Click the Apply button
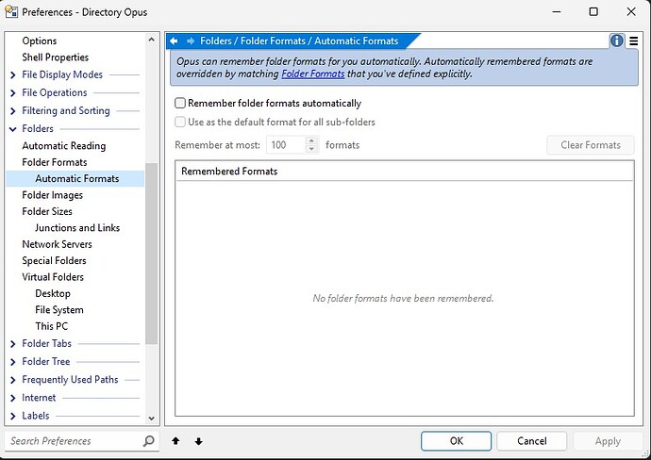The width and height of the screenshot is (651, 460). (x=608, y=441)
